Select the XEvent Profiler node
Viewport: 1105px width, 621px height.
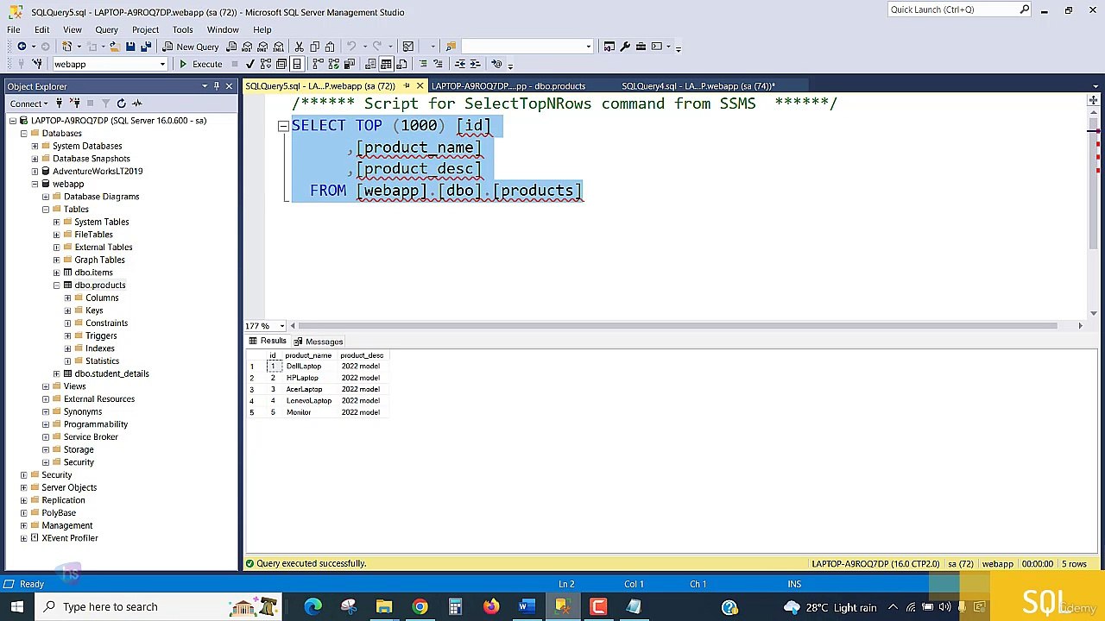pyautogui.click(x=70, y=538)
